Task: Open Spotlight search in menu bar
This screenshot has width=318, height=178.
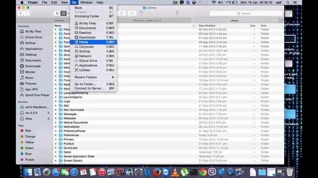Action: coord(288,2)
